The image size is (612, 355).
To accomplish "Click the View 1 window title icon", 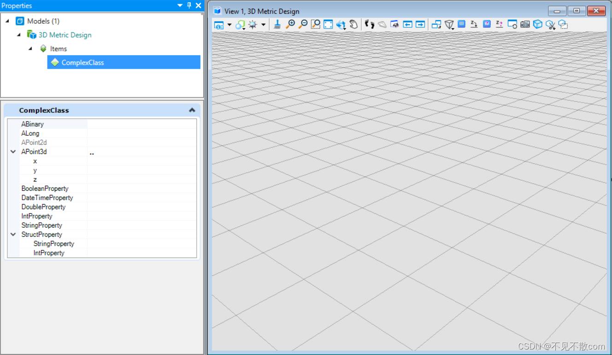I will coord(217,11).
